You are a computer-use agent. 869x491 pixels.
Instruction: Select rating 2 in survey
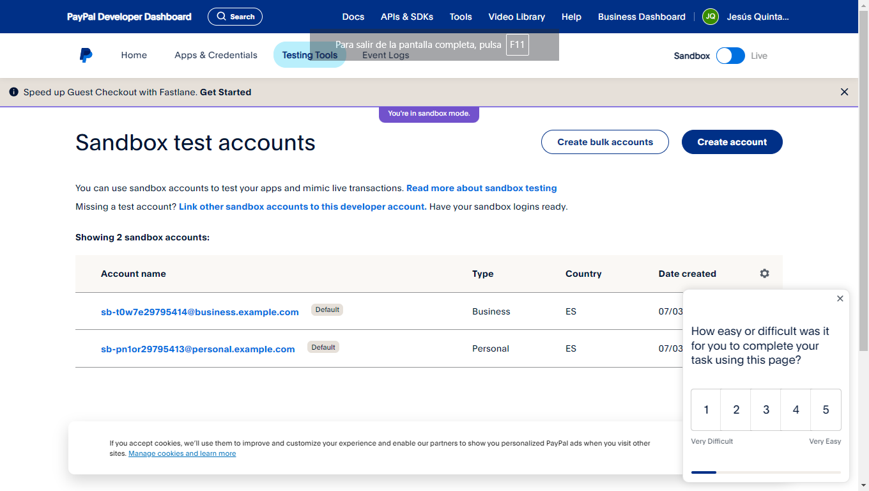736,410
